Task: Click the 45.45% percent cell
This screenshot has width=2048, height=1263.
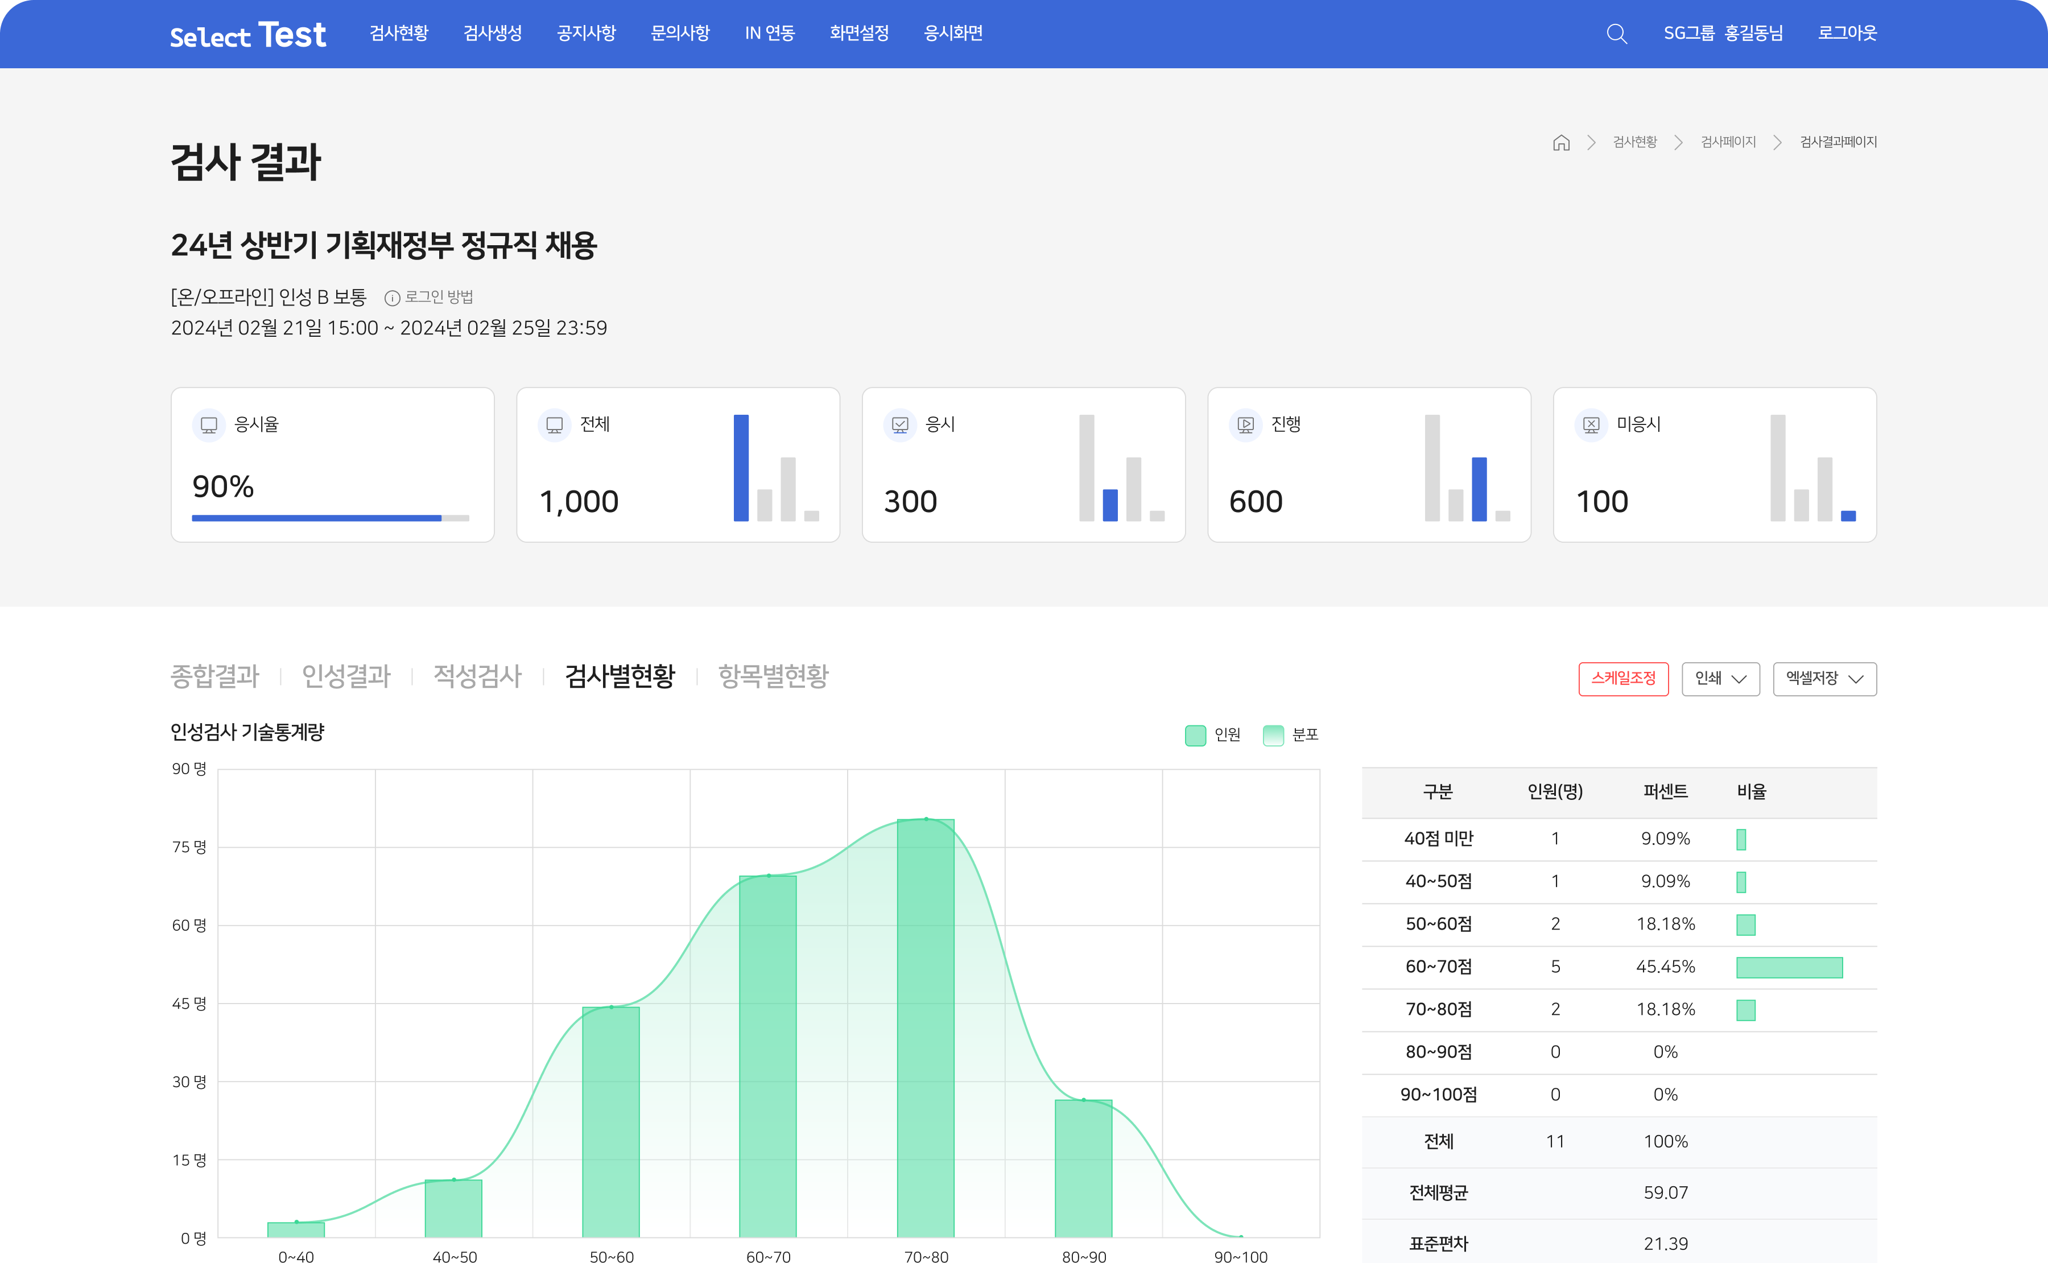Action: point(1666,967)
